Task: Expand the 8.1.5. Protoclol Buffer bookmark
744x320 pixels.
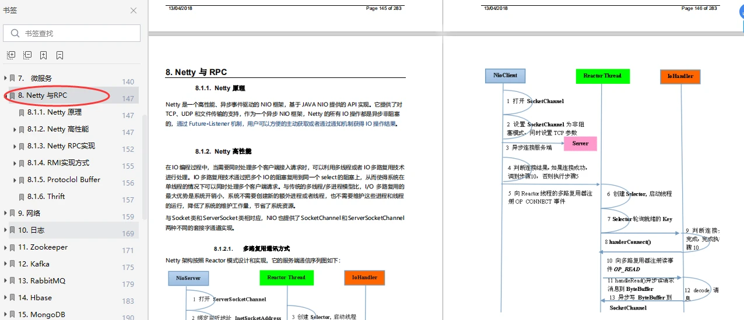Action: 15,180
